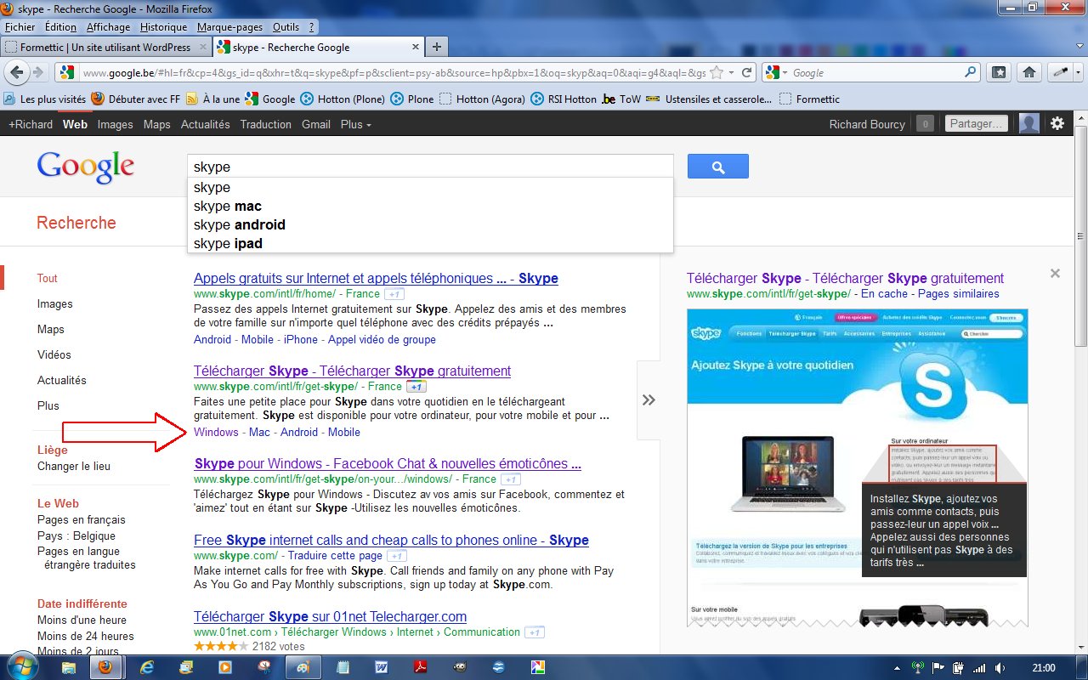Open the Historique menu
The width and height of the screenshot is (1088, 680).
163,27
